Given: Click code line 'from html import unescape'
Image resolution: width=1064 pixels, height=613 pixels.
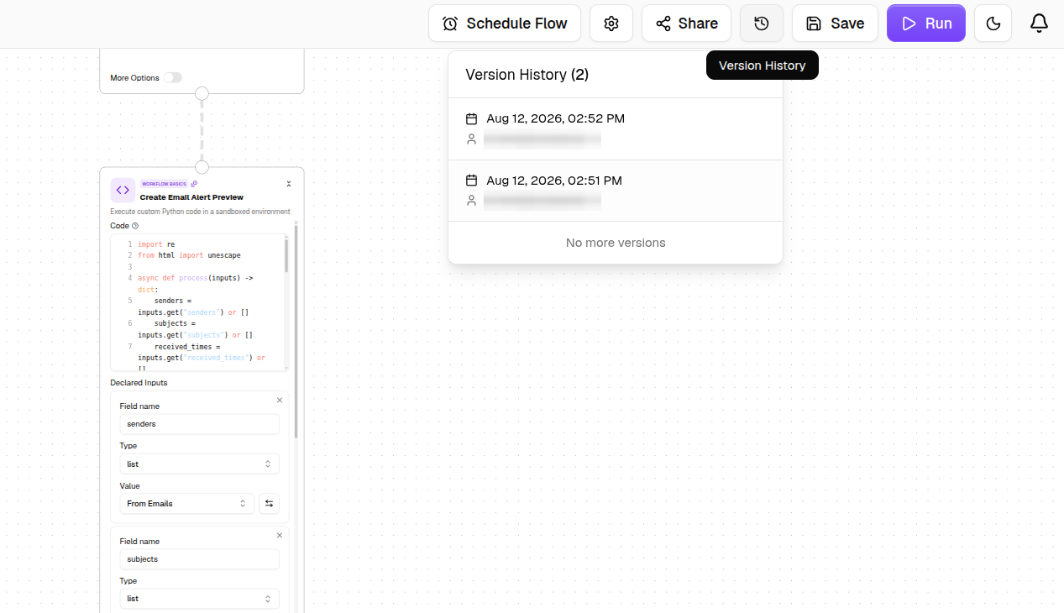Looking at the screenshot, I should click(x=189, y=255).
